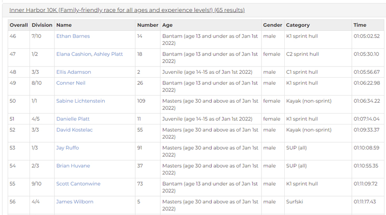Click the Category column header

point(298,25)
